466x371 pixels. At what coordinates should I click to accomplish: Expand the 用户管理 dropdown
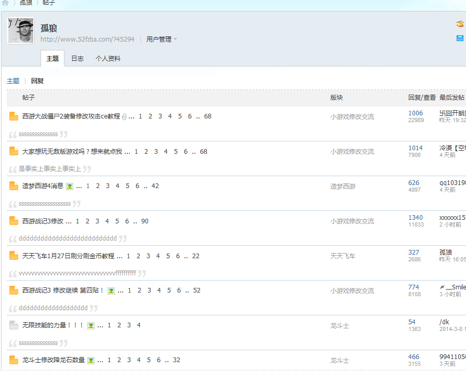(162, 39)
